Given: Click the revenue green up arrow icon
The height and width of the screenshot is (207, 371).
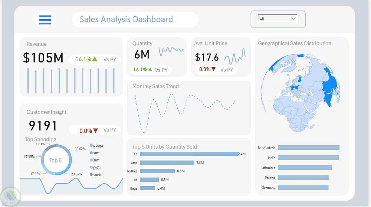Looking at the screenshot, I should pyautogui.click(x=95, y=59).
